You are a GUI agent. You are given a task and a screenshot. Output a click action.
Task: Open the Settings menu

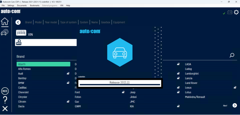click(x=11, y=6)
